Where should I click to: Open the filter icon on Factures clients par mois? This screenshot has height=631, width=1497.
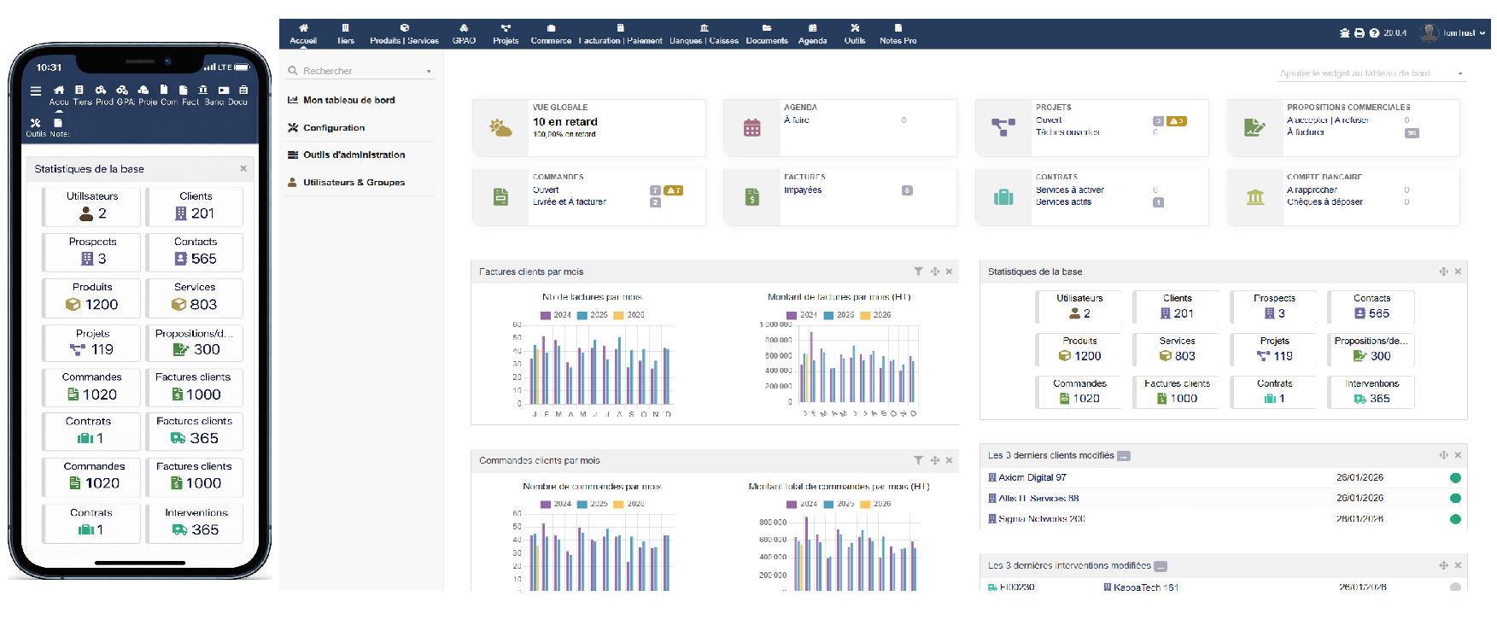coord(918,272)
